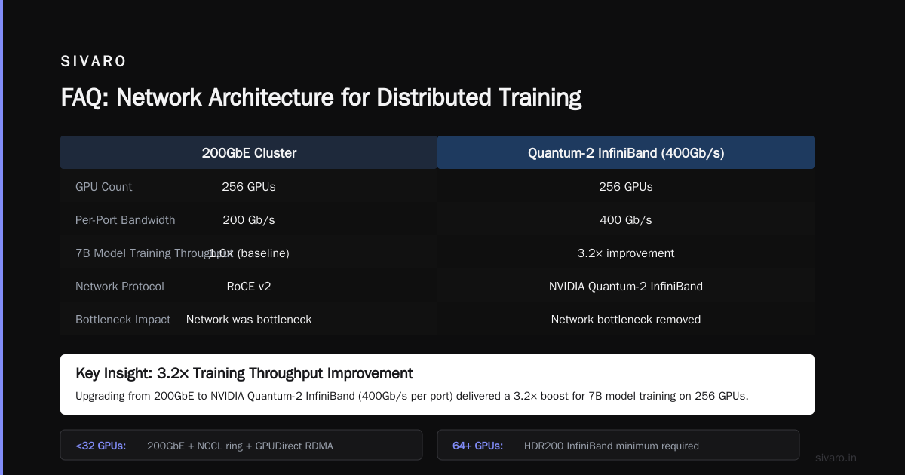
Task: Click the Network was bottleneck cell
Action: pyautogui.click(x=249, y=320)
